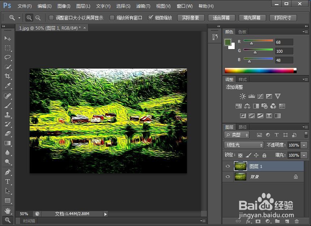Screen dimensions: 311x226
Task: Open the Zoom tool preset picker arrow
Action: point(19,18)
